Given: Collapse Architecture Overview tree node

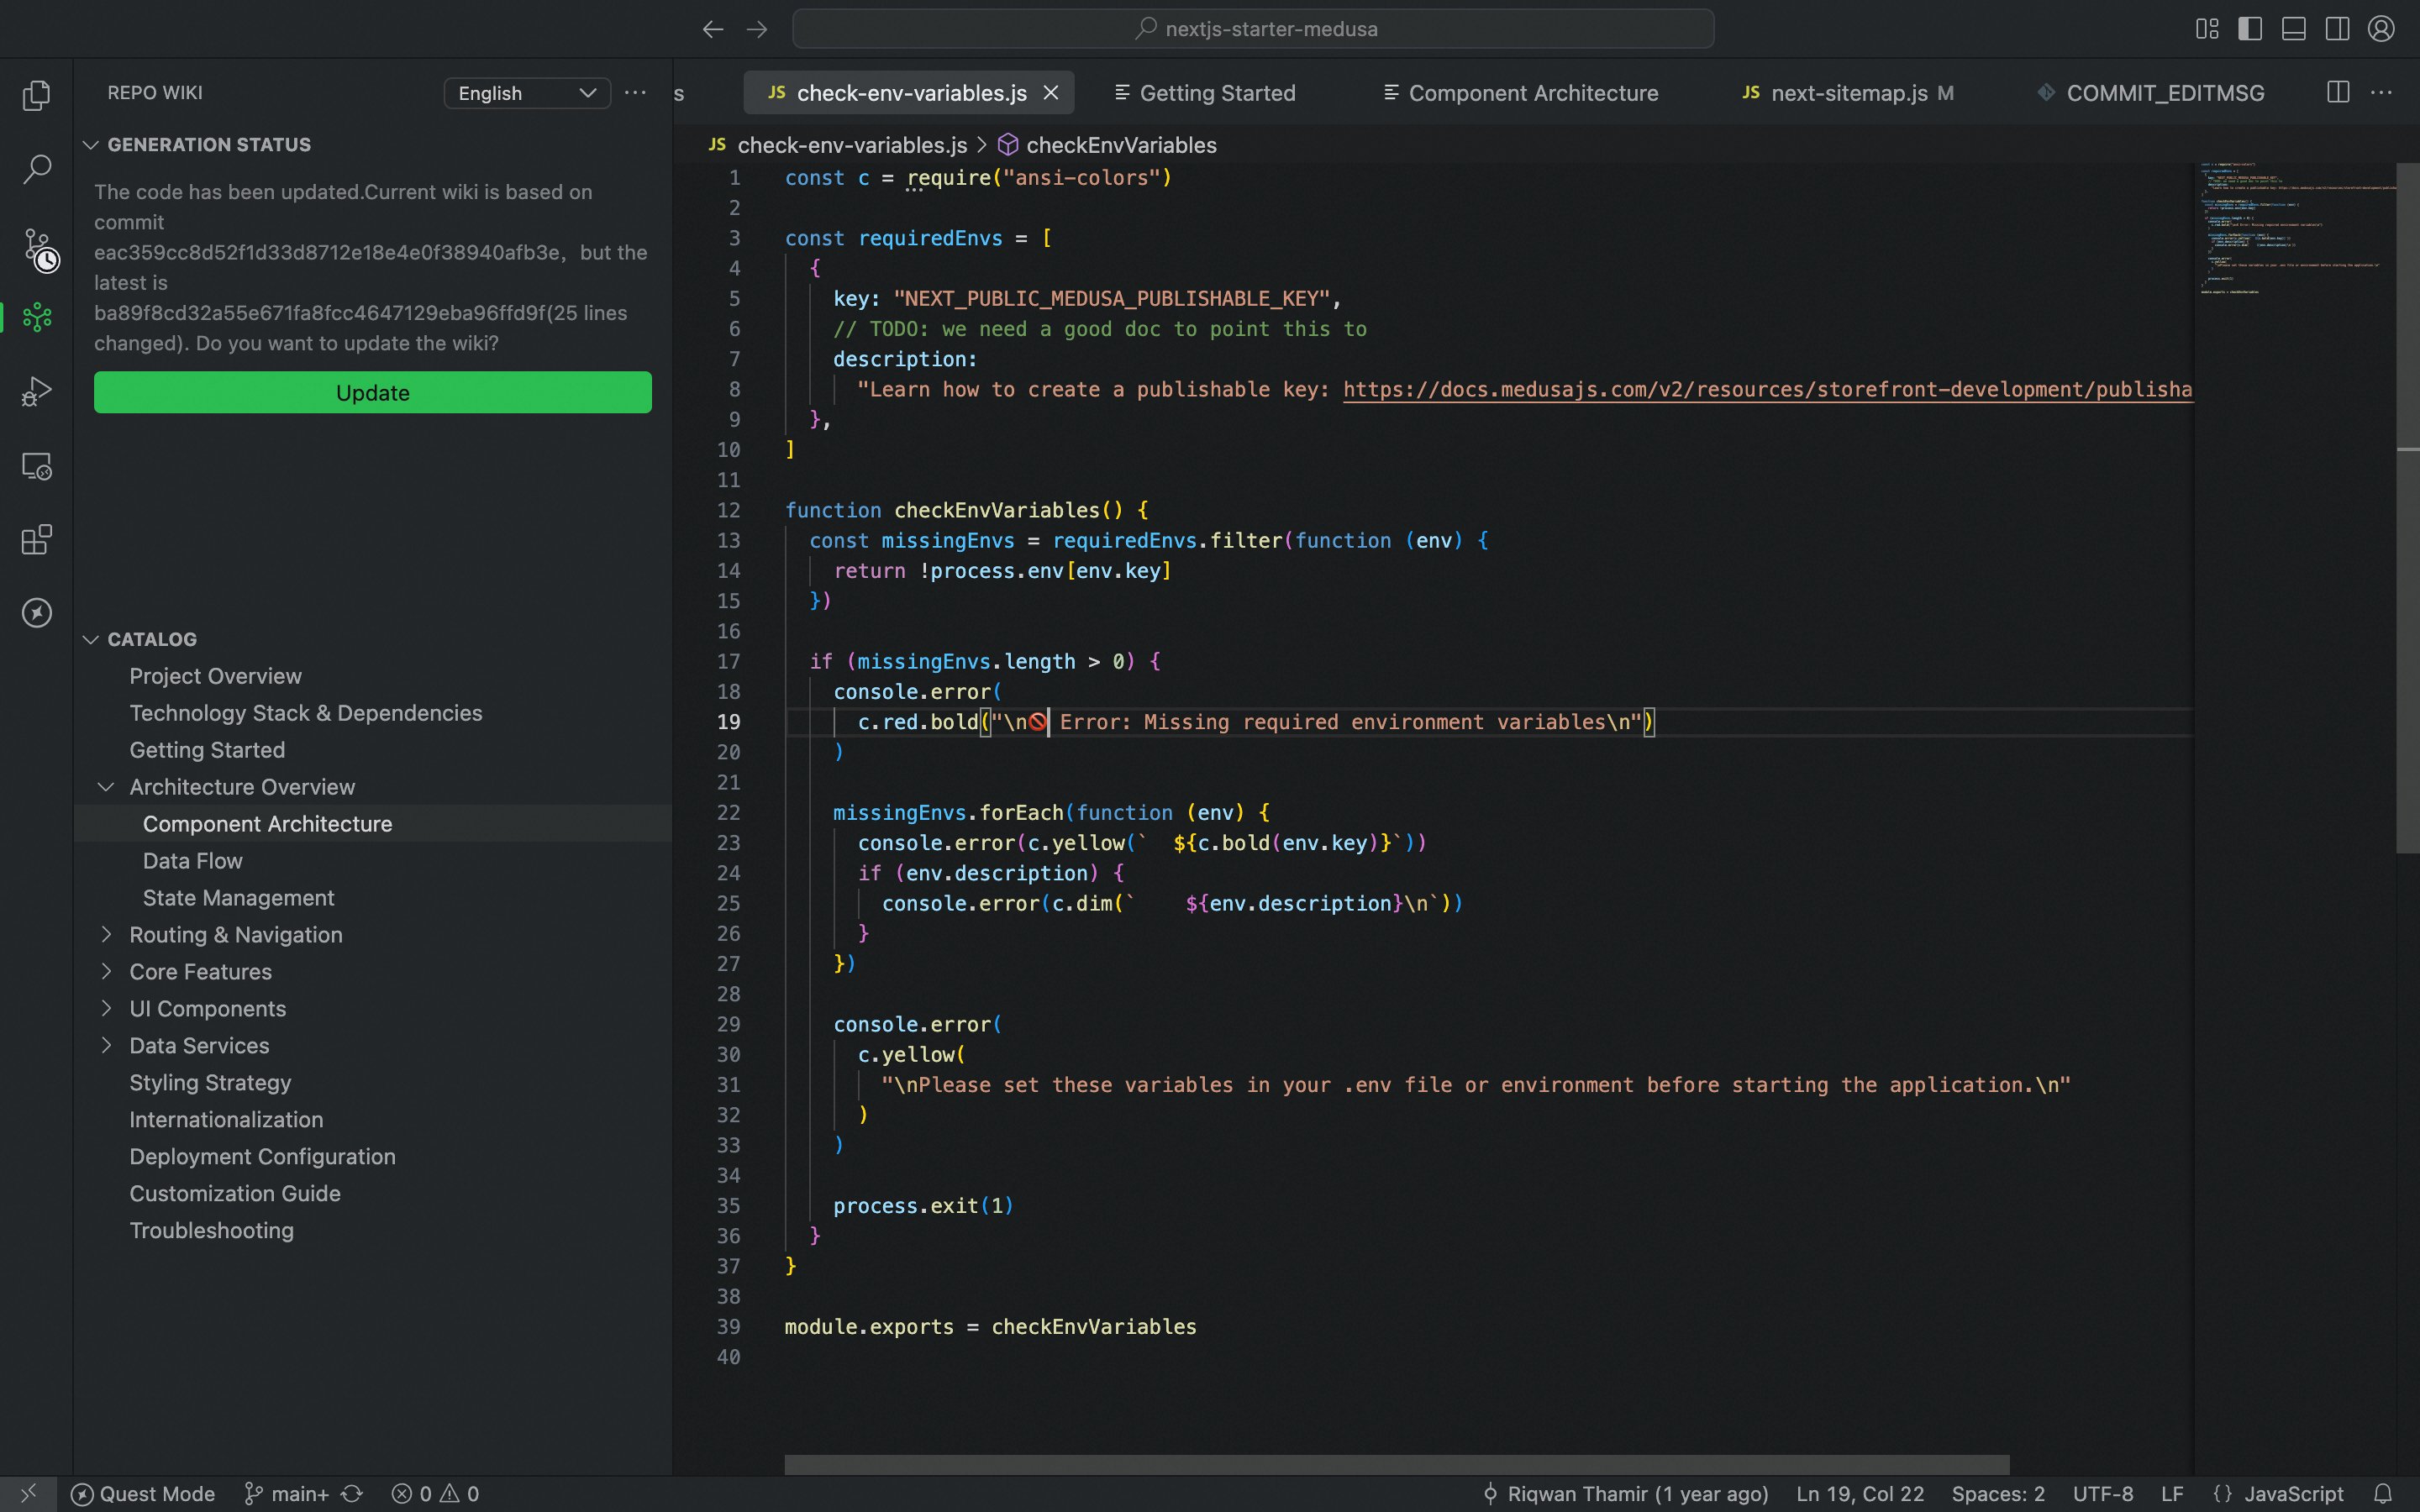Looking at the screenshot, I should [106, 787].
